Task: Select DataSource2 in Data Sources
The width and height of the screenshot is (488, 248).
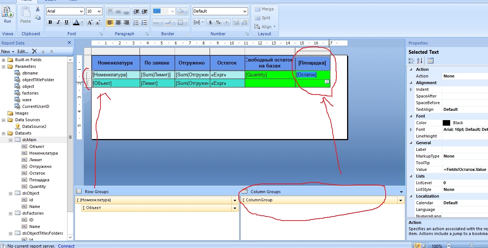Action: pos(34,126)
